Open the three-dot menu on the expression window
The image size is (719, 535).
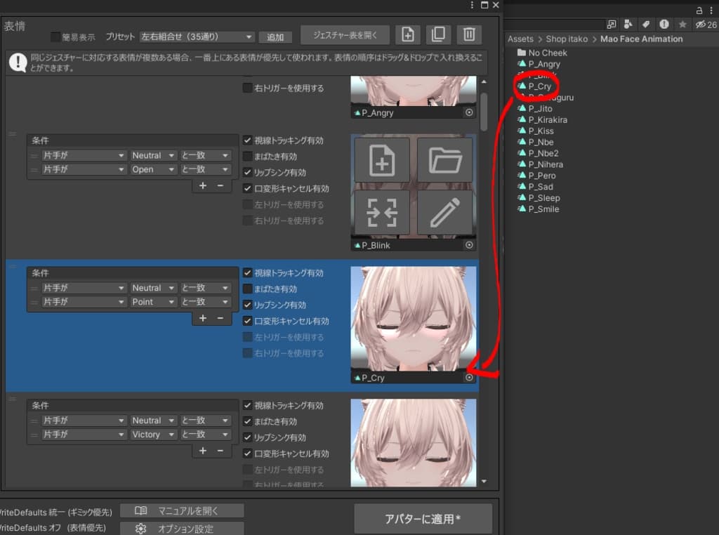[x=472, y=6]
